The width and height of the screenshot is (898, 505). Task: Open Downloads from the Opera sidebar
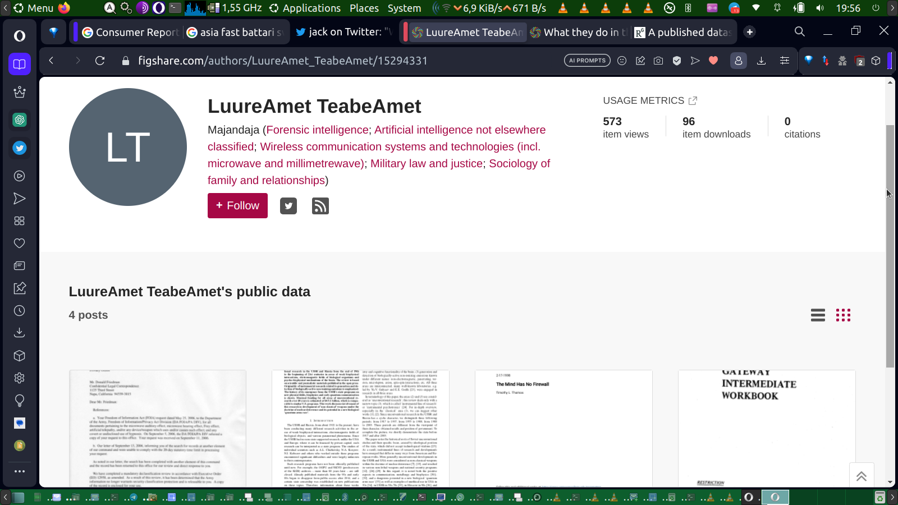click(20, 333)
